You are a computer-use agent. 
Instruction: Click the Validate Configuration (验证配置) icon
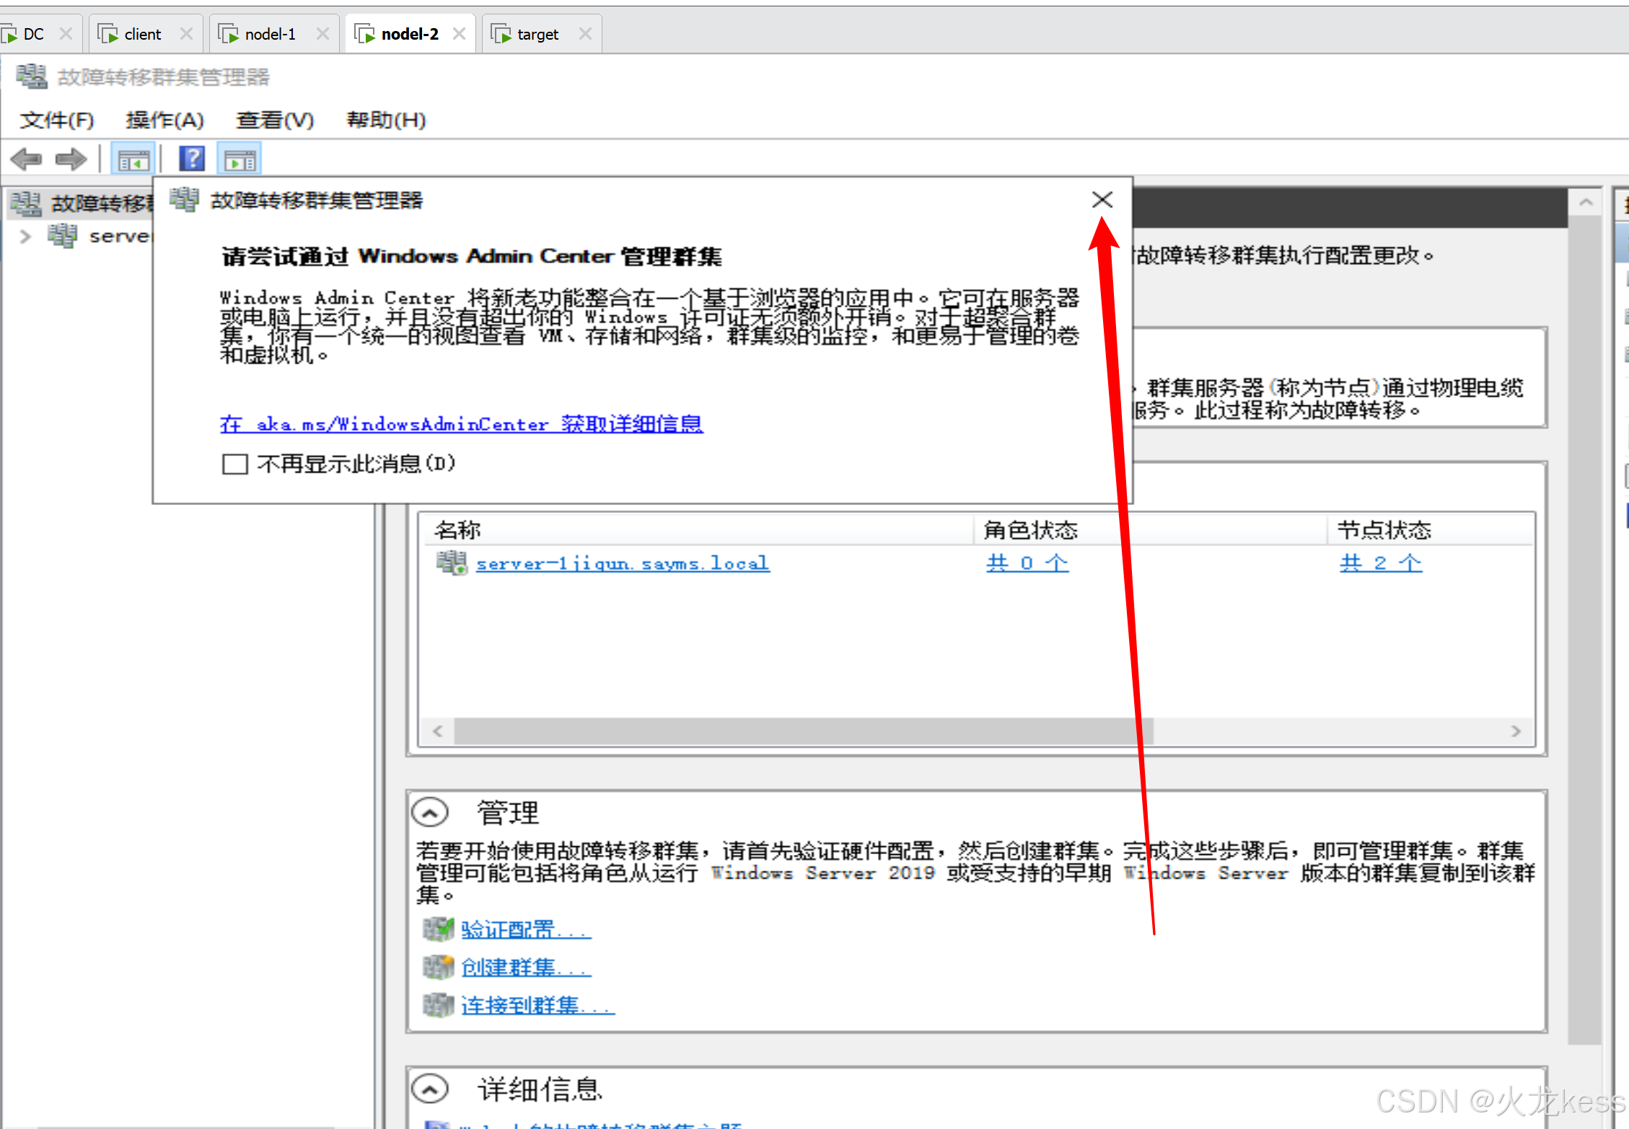438,929
